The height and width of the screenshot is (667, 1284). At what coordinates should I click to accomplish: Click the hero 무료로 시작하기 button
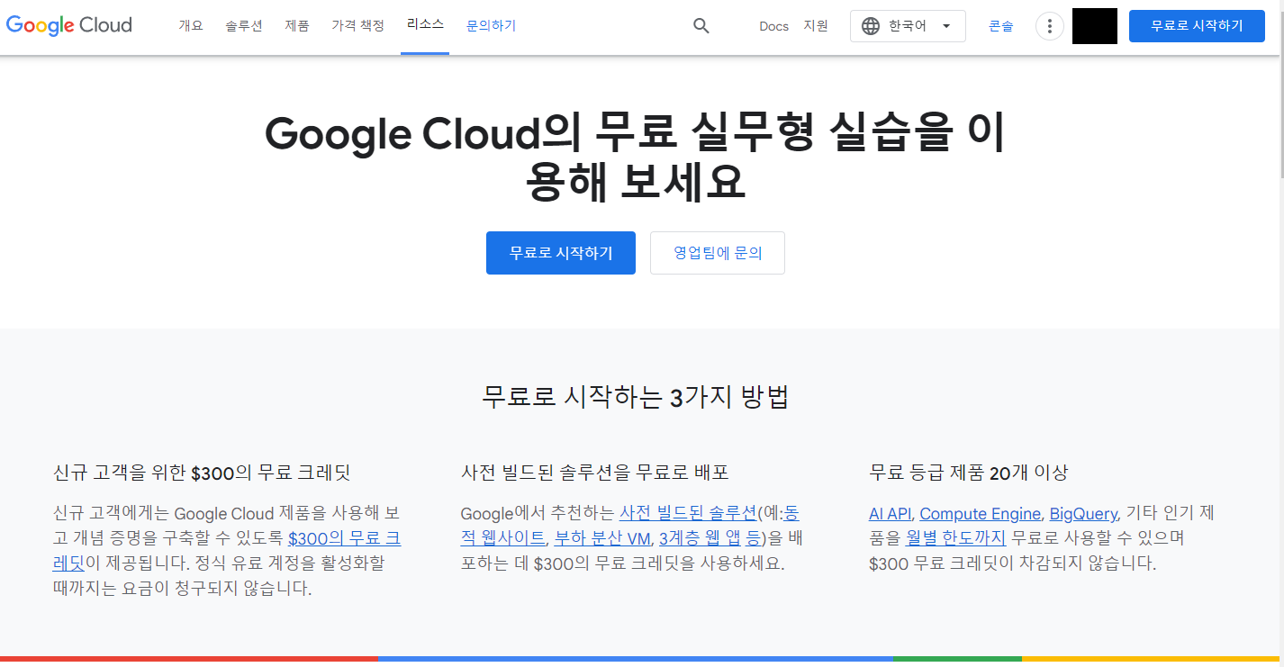click(561, 253)
